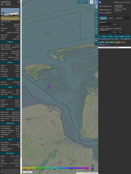Expand the sidebar with right arrow button
Image resolution: width=131 pixels, height=174 pixels.
click(96, 2)
